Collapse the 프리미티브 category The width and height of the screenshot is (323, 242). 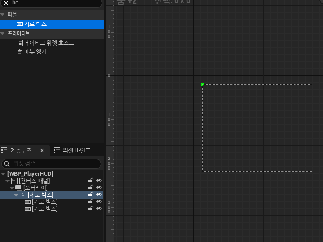pyautogui.click(x=3, y=33)
